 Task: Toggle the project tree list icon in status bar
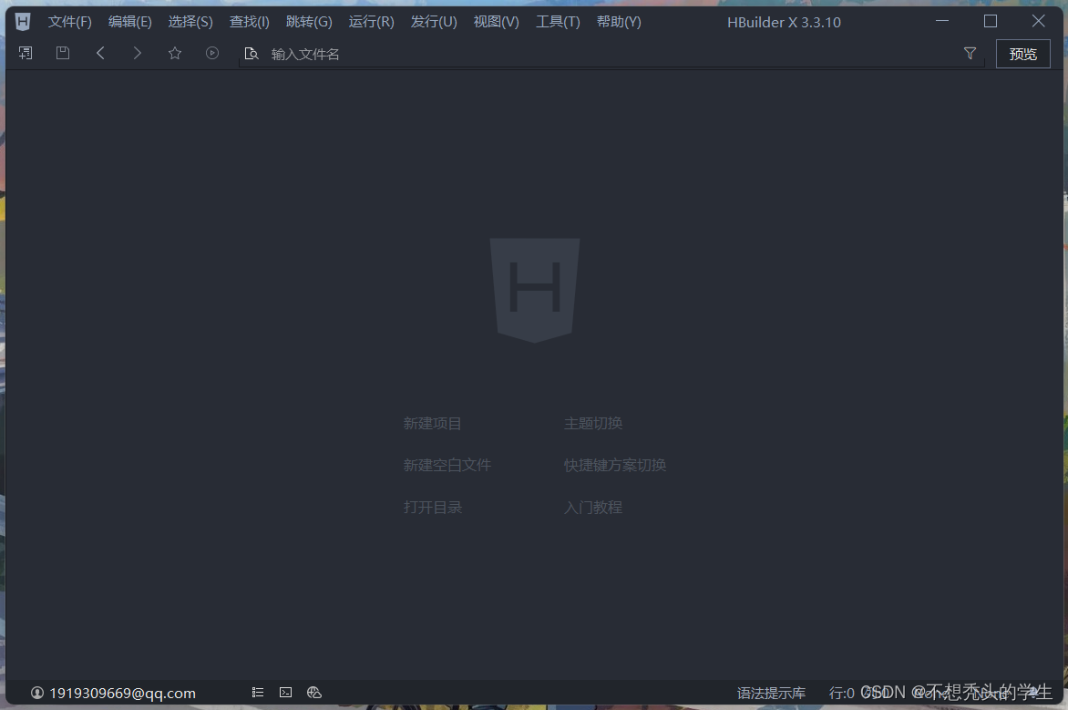[x=258, y=693]
